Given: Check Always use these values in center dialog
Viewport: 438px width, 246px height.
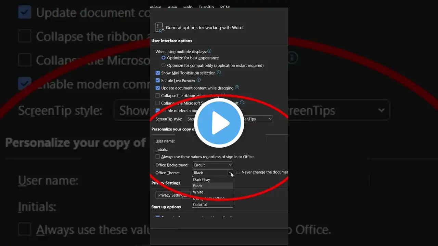Looking at the screenshot, I should [158, 156].
